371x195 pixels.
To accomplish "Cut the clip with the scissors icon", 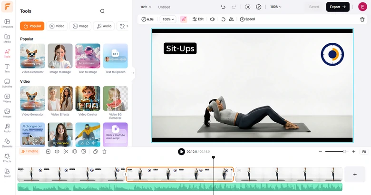I will click(x=66, y=151).
